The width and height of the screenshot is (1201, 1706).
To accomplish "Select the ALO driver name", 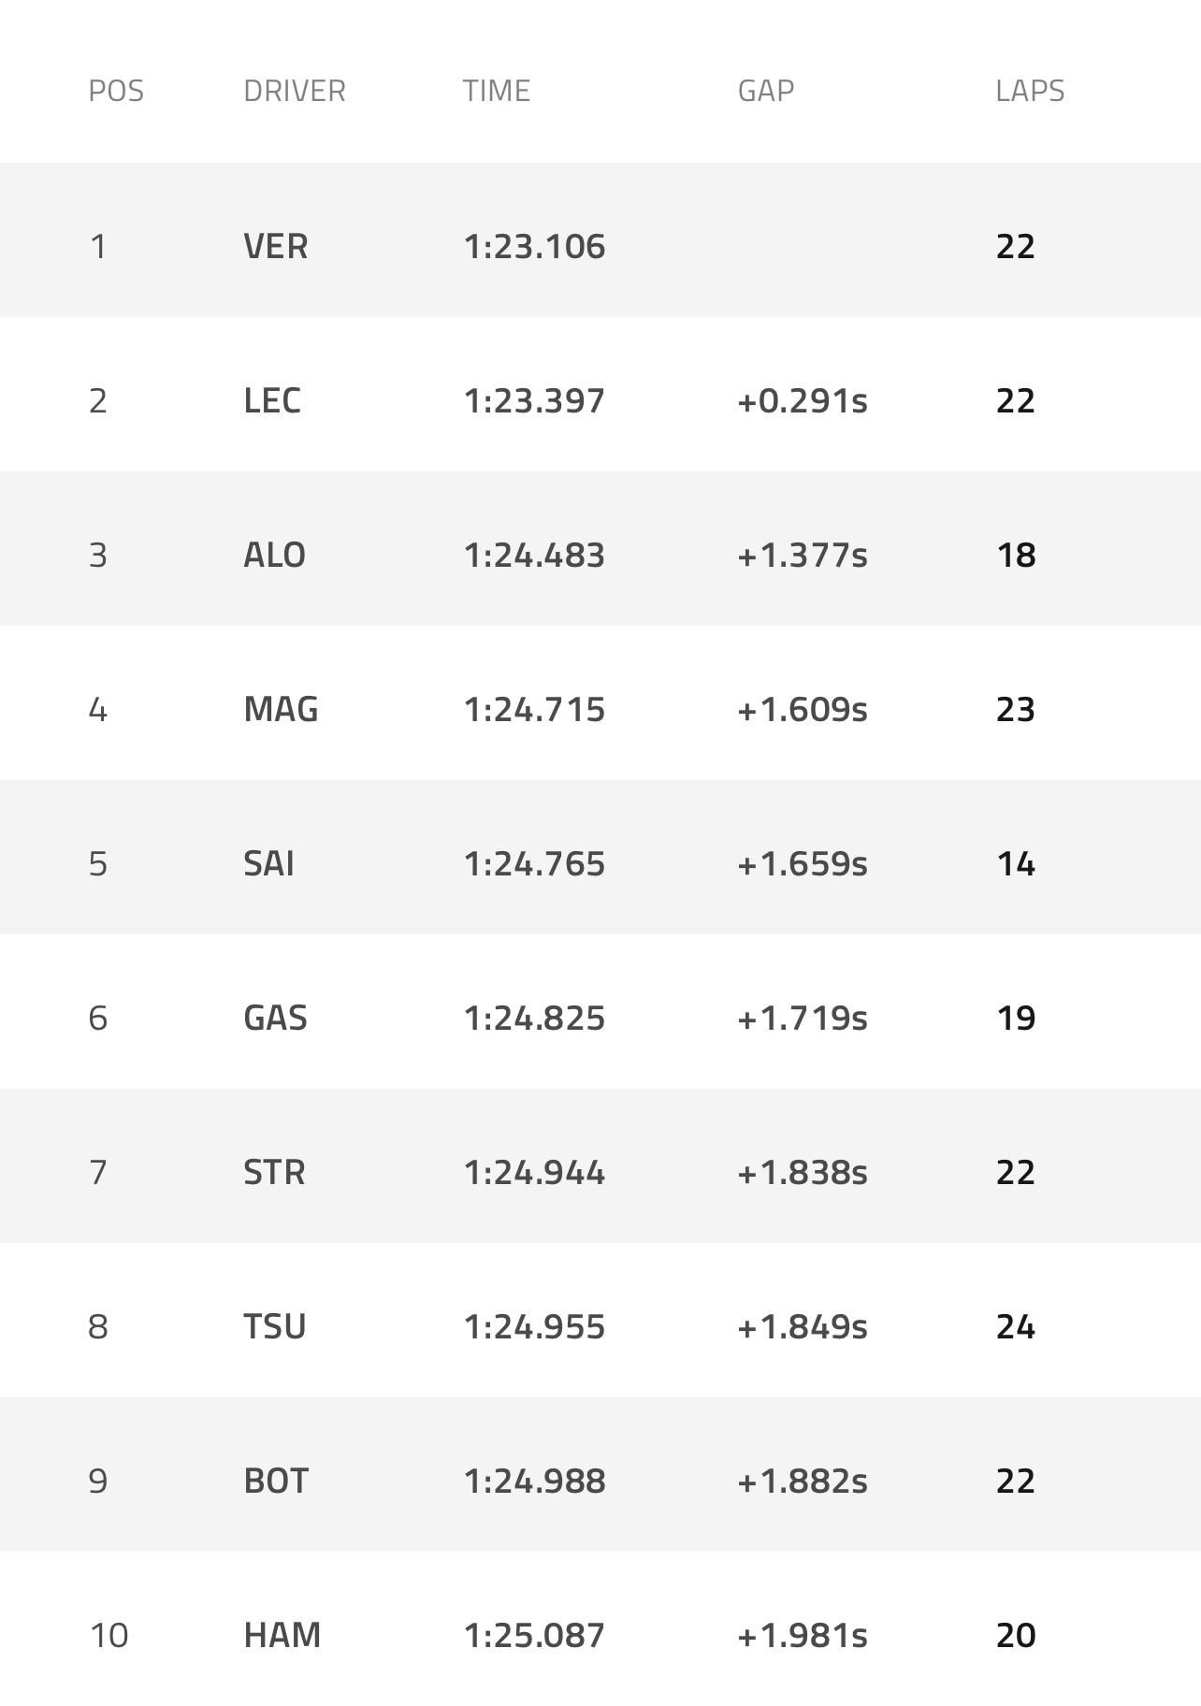I will (x=274, y=555).
